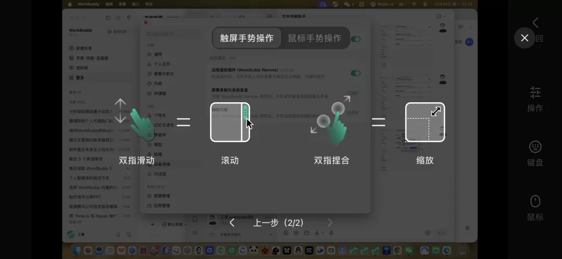Image resolution: width=562 pixels, height=259 pixels.
Task: Open the 编辑 menu in the menu bar
Action: 109,4
